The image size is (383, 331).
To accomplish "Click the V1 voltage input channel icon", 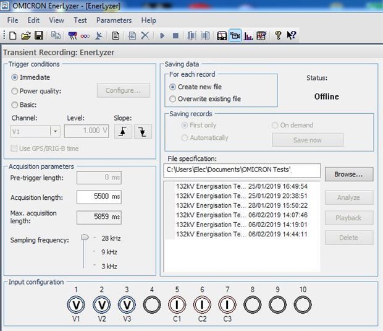I will (x=75, y=304).
